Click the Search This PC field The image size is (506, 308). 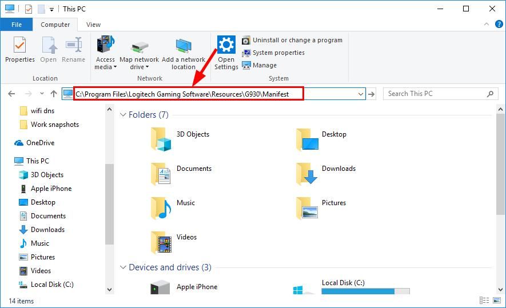click(x=435, y=94)
